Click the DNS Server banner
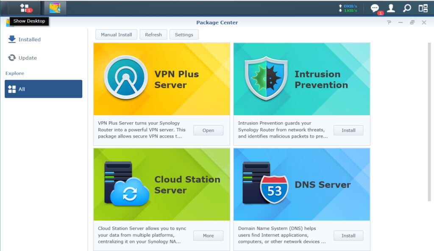Screen dimensions: 434x251 pyautogui.click(x=302, y=185)
